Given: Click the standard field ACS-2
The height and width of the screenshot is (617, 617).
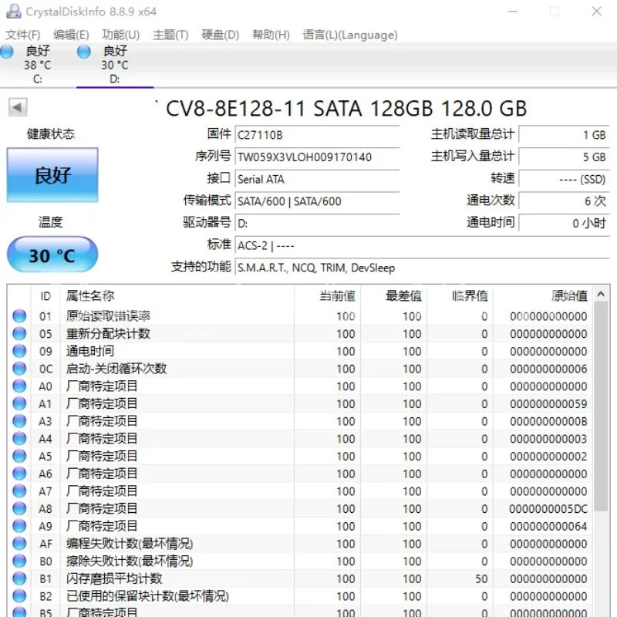Looking at the screenshot, I should [x=422, y=245].
